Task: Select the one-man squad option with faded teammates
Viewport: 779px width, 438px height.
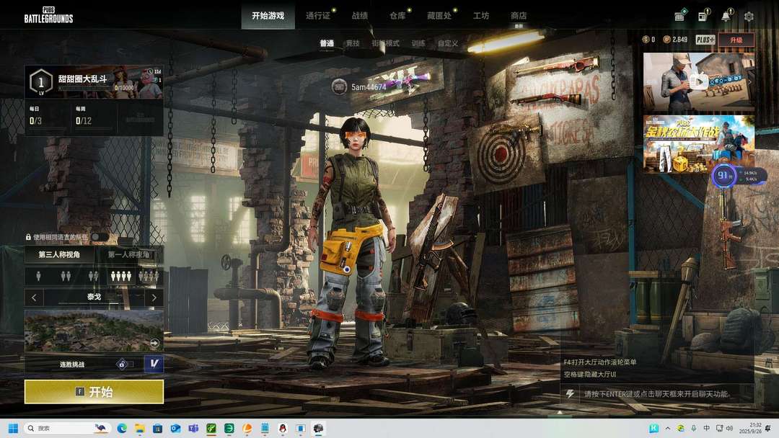Action: [93, 277]
